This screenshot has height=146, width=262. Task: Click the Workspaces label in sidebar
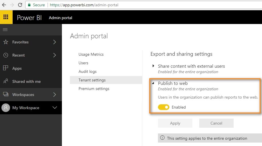[23, 95]
